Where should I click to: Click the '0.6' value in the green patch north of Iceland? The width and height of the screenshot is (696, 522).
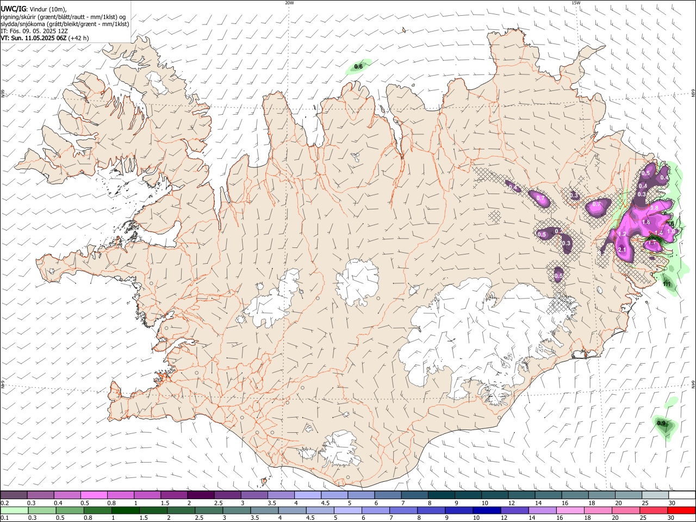[358, 67]
